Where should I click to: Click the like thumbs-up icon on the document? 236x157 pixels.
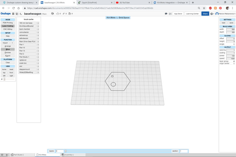58,14
